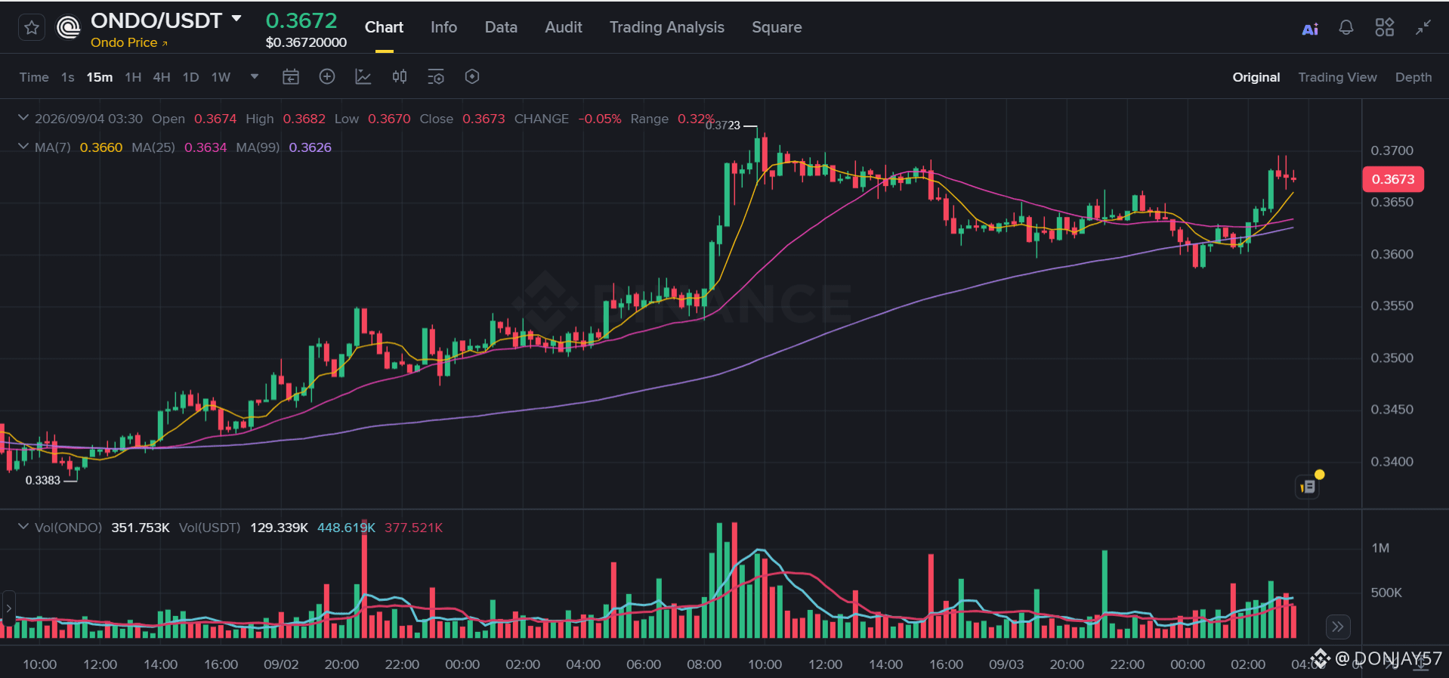This screenshot has height=678, width=1449.
Task: Jump to latest candles double-arrow button
Action: 1338,627
